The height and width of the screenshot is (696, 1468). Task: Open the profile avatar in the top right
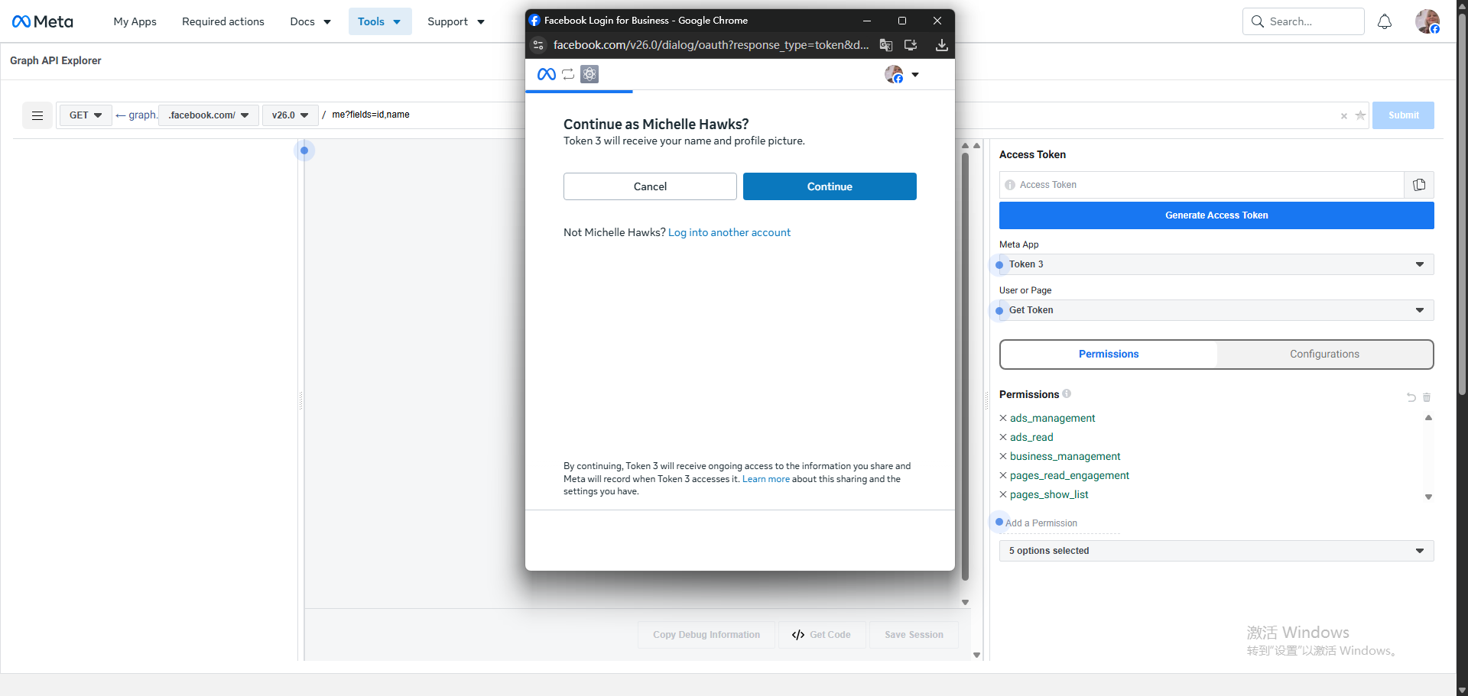1427,21
